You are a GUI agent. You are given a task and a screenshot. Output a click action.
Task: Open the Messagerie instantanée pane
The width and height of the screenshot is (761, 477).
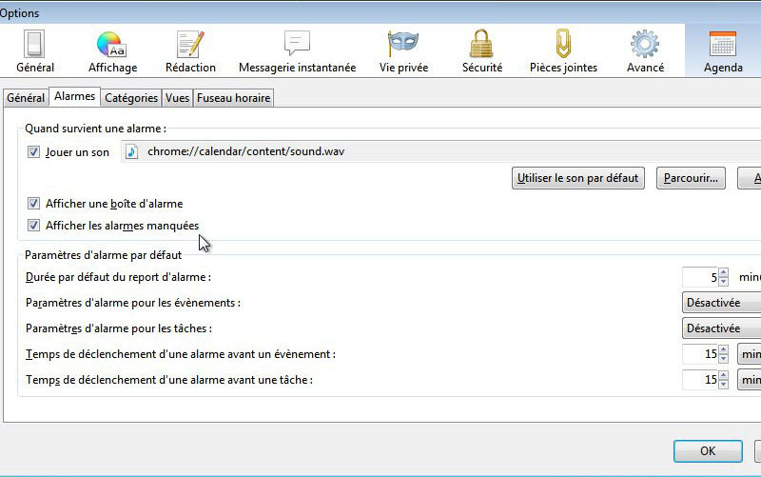297,51
